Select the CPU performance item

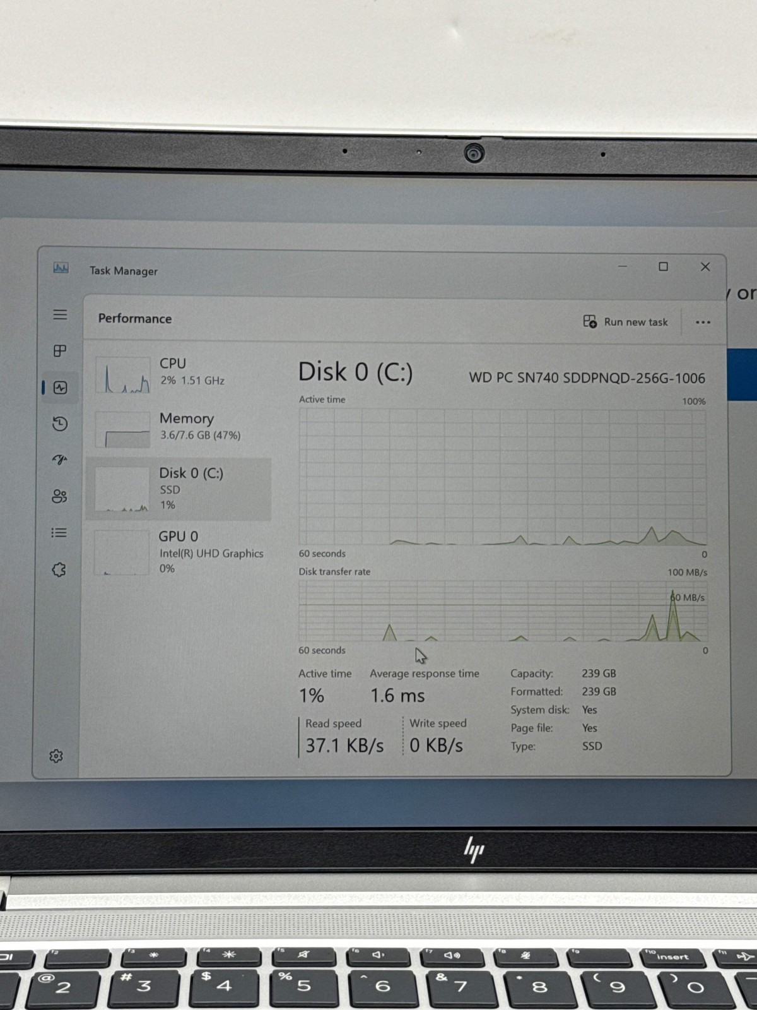pyautogui.click(x=179, y=374)
